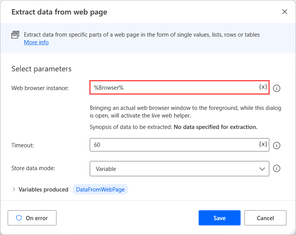
Task: Open the More info link
Action: click(36, 42)
